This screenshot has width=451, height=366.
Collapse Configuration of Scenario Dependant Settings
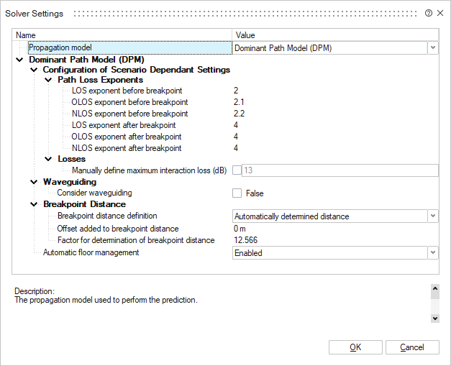(34, 70)
